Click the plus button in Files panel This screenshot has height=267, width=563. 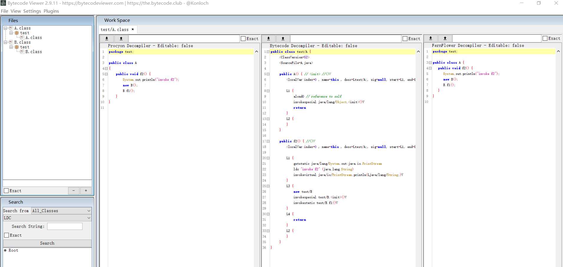[86, 191]
